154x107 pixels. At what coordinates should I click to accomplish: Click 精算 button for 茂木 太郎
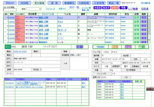click(x=144, y=34)
